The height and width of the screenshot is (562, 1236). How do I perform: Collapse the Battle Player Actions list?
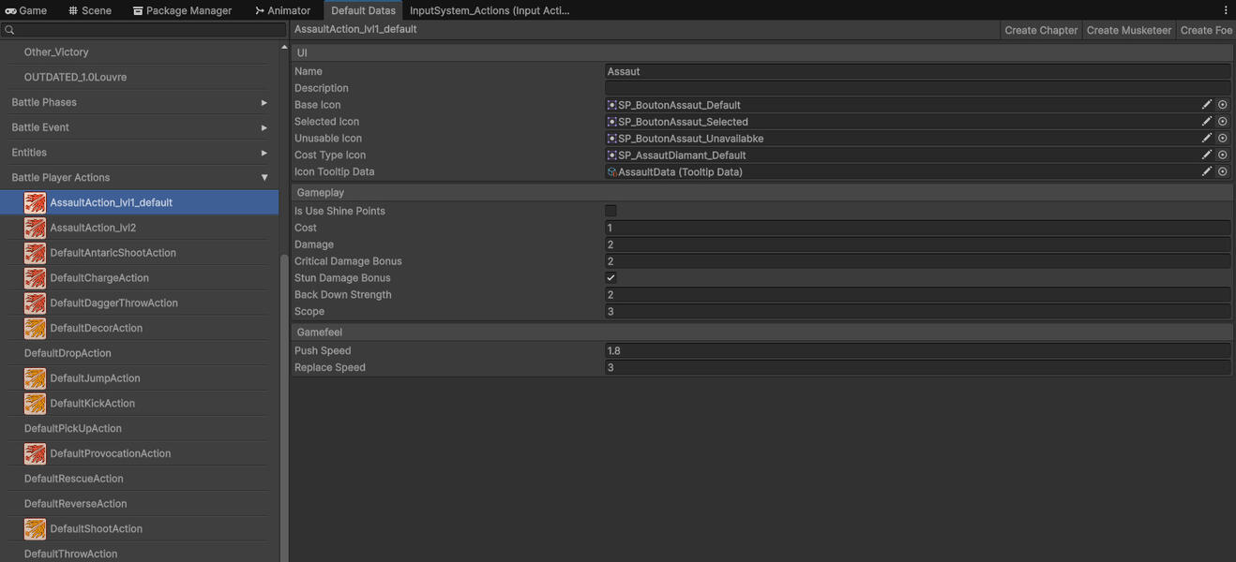(264, 178)
